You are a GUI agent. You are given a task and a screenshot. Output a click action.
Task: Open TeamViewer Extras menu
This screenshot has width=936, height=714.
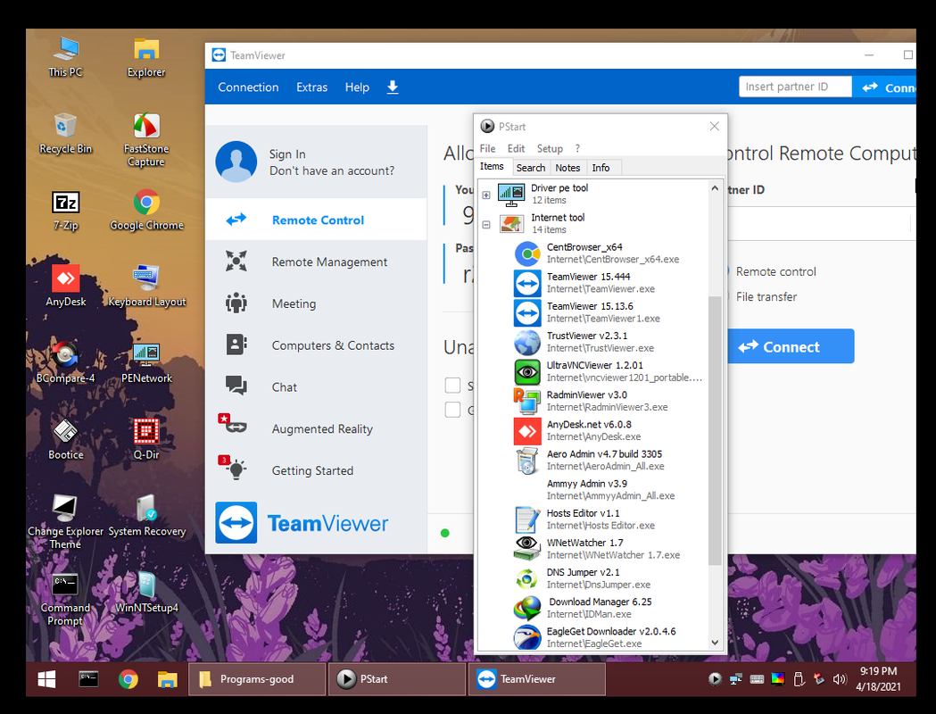tap(311, 87)
